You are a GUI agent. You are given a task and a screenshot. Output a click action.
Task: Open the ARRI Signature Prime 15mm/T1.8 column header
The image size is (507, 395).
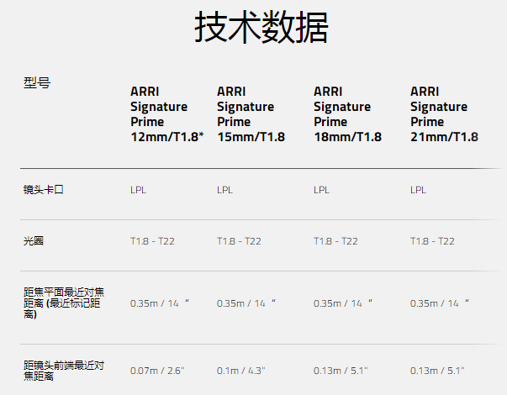(x=251, y=113)
